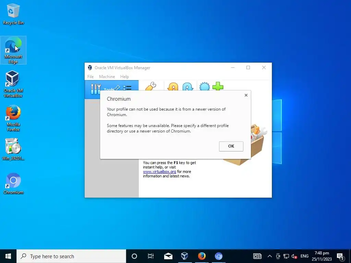Open the File menu in VirtualBox Manager
The width and height of the screenshot is (351, 263).
(x=90, y=76)
